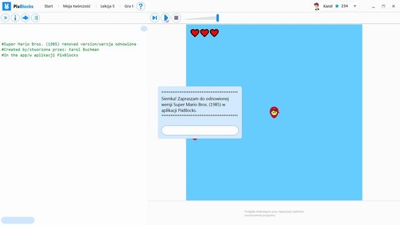Click Karol's profile avatar
The height and width of the screenshot is (225, 400).
[x=317, y=6]
